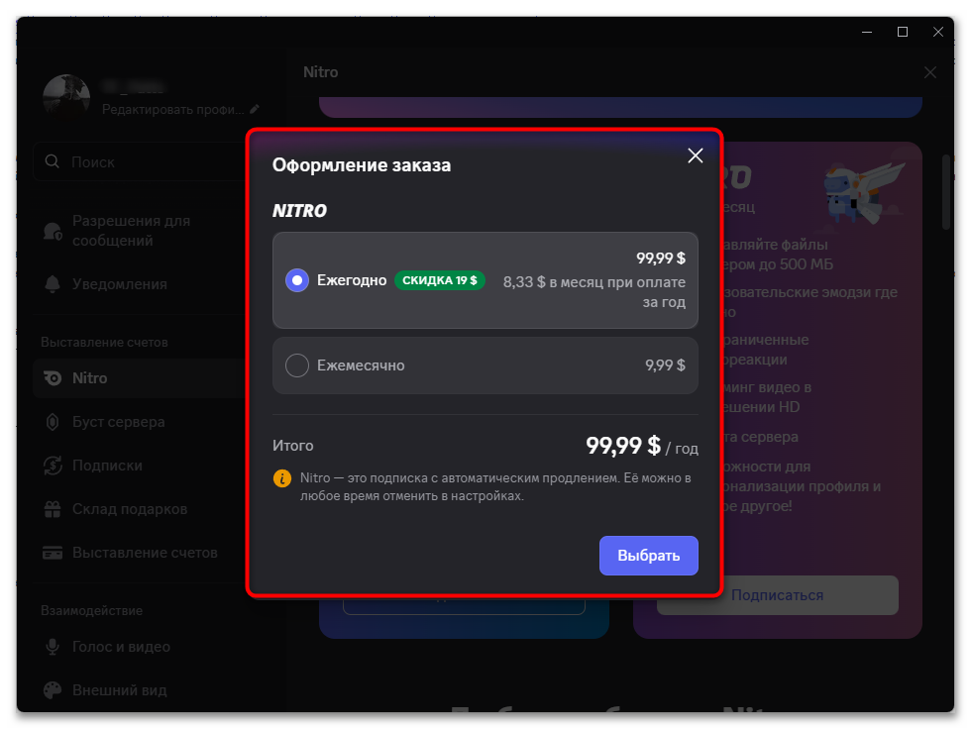Click the Итого label
971x729 pixels.
(293, 446)
